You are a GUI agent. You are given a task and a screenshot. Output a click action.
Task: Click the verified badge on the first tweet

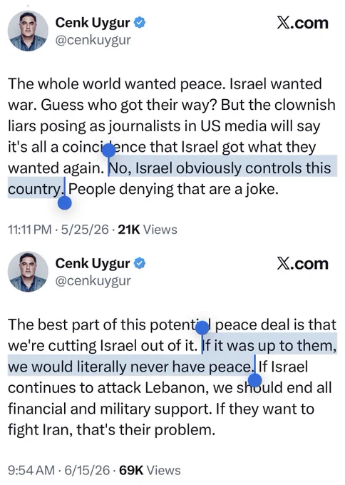click(x=140, y=23)
